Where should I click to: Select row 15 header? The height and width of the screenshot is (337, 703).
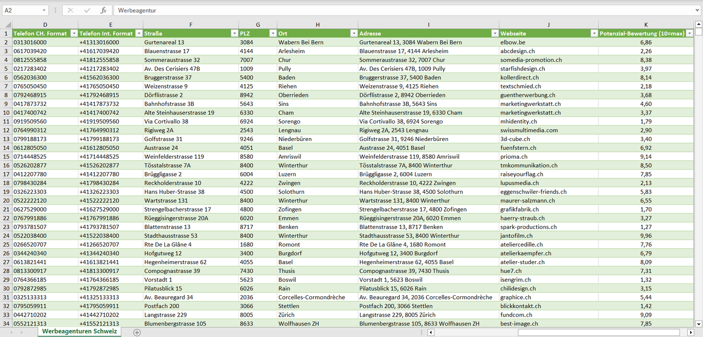[x=6, y=157]
